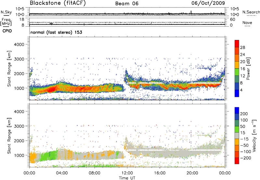Screen dimensions: 260x180
Task: Click the '2000' tick on velocity panel
Action: click(19, 141)
